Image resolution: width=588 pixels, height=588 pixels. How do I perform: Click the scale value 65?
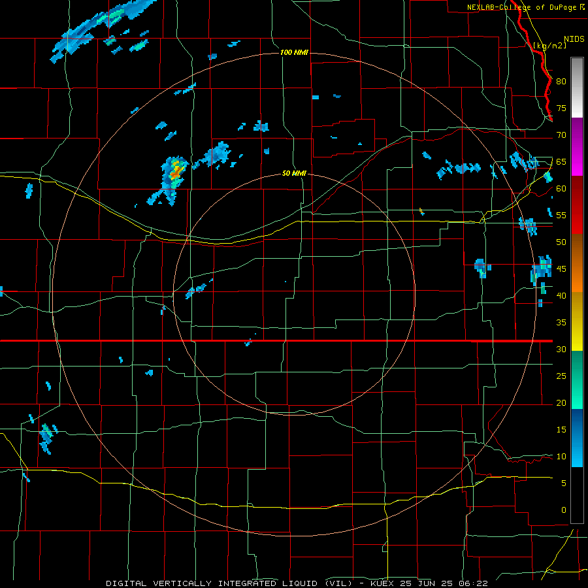click(561, 161)
